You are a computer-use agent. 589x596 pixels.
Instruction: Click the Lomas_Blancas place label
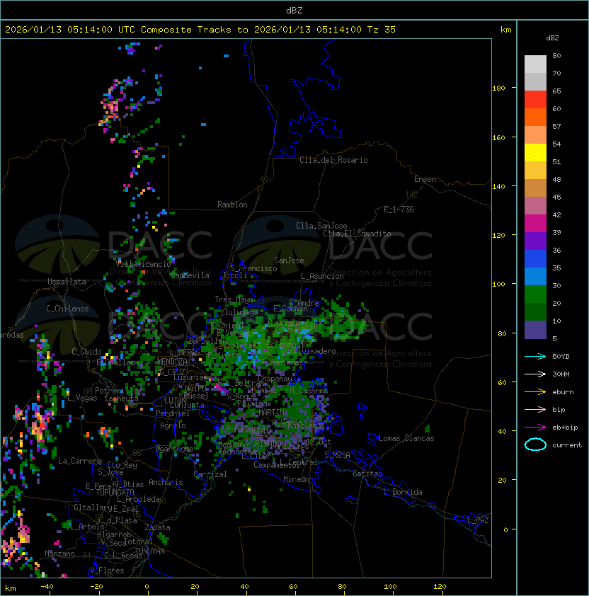(406, 438)
